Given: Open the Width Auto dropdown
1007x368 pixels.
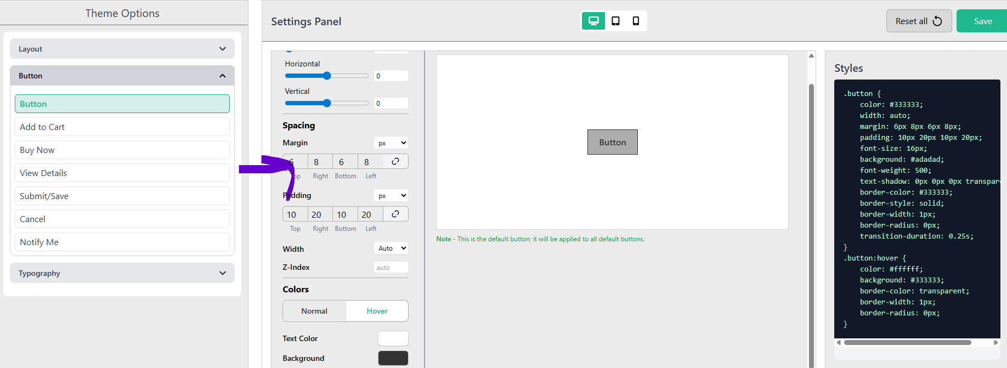Looking at the screenshot, I should click(x=391, y=248).
